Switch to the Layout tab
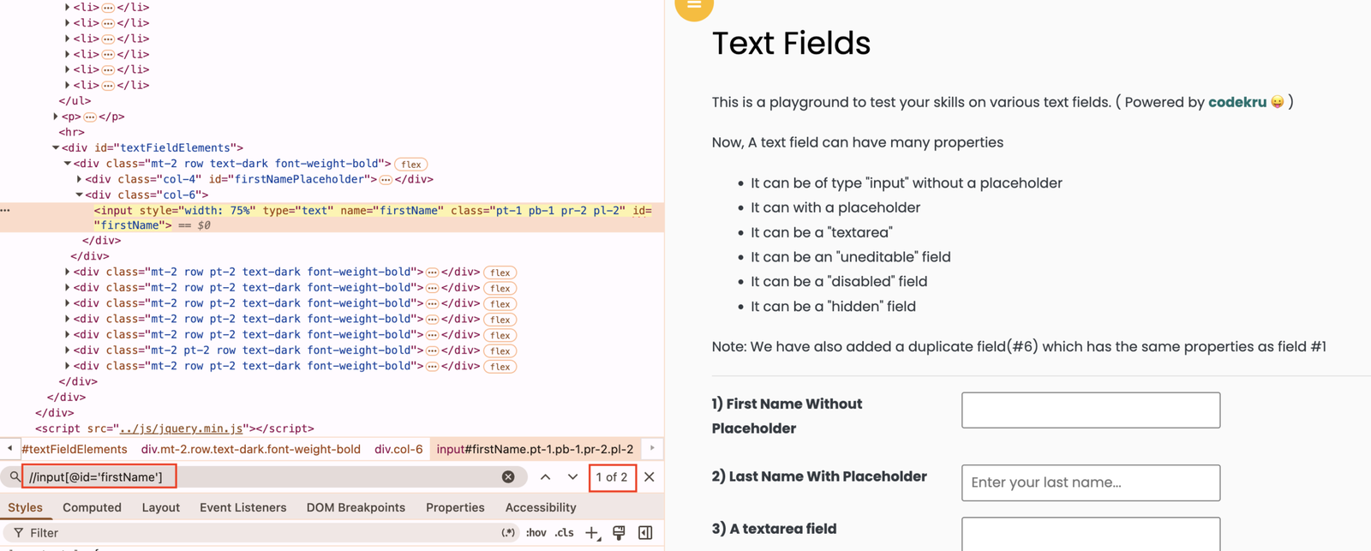The image size is (1371, 551). [x=160, y=507]
